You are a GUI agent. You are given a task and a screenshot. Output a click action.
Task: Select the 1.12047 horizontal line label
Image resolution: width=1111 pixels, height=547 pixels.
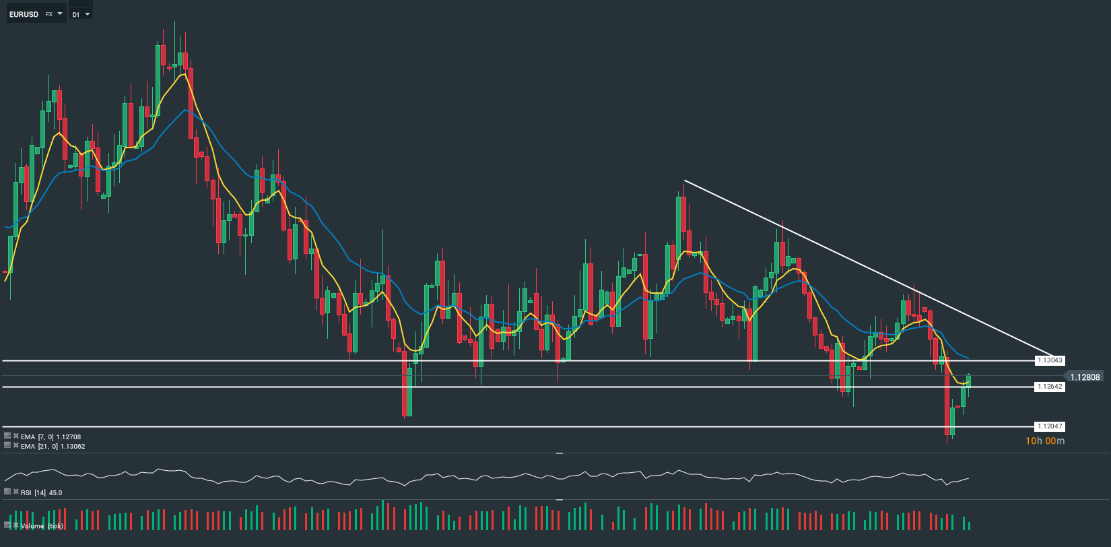tap(1050, 426)
